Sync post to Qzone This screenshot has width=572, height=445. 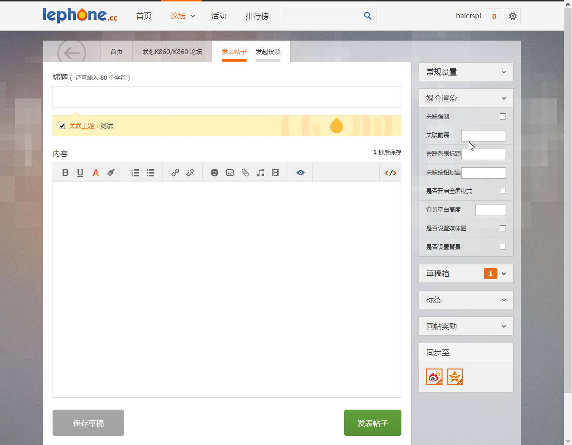tap(455, 377)
